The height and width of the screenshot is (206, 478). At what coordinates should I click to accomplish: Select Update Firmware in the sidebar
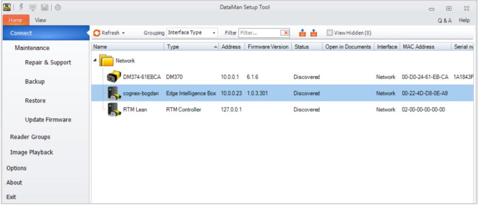[48, 120]
